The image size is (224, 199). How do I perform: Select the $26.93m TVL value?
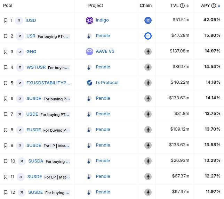180,160
